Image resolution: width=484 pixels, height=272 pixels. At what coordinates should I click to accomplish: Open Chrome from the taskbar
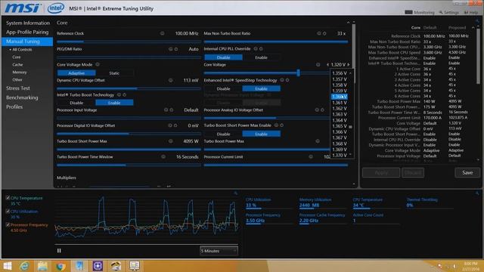pos(60,266)
